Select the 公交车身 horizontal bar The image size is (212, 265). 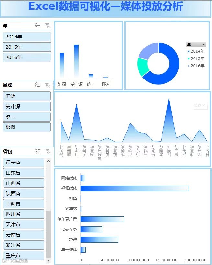click(x=91, y=229)
